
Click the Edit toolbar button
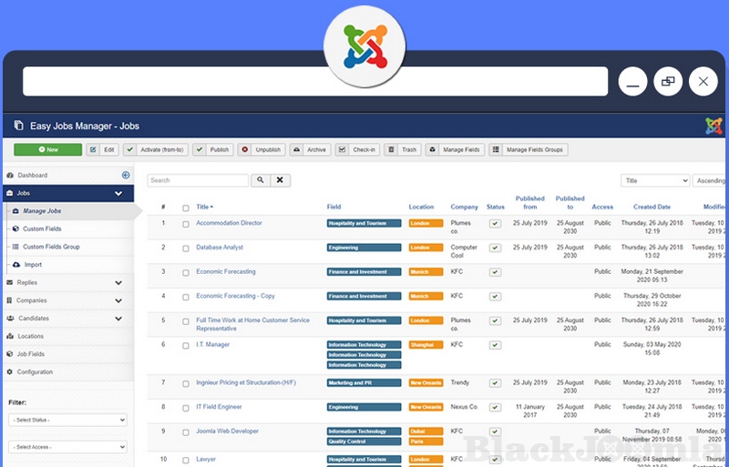102,149
